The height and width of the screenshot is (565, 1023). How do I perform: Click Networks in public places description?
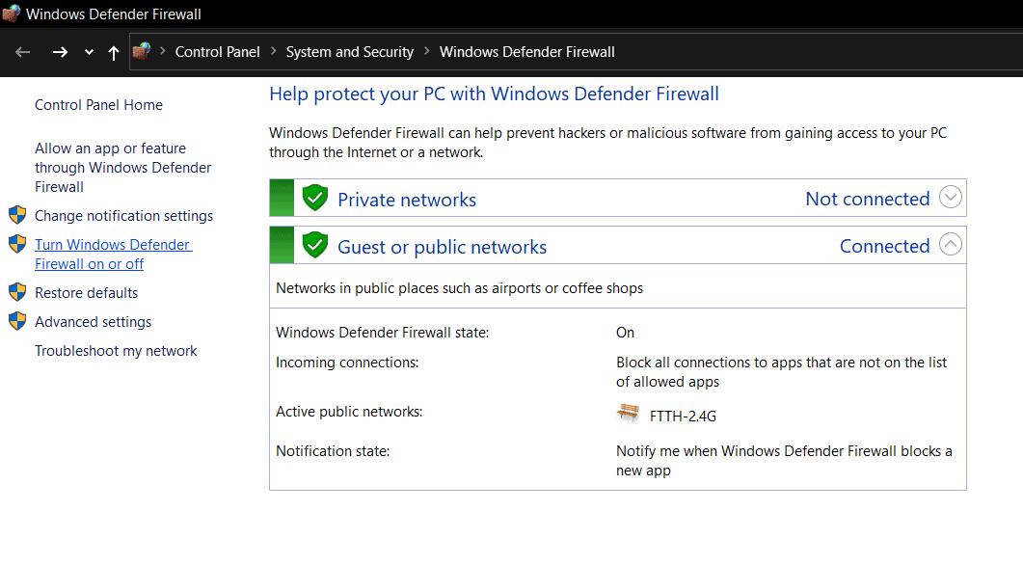tap(459, 288)
